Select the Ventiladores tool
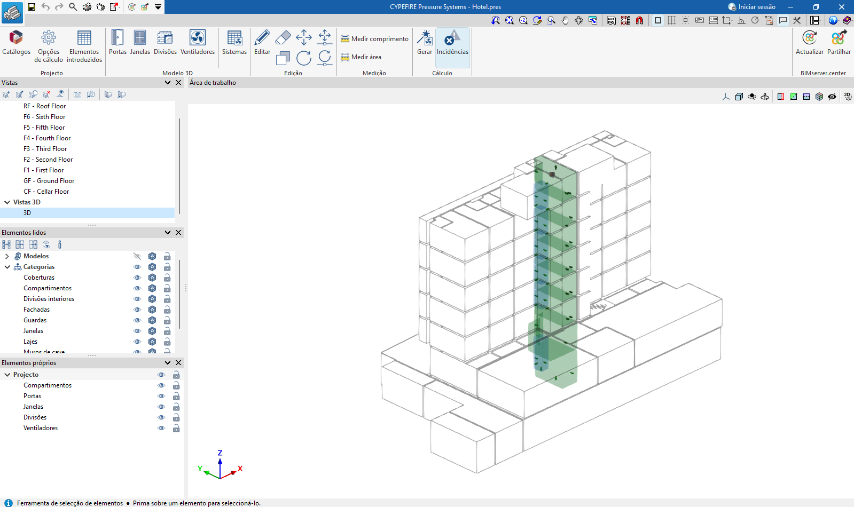The width and height of the screenshot is (854, 507). click(197, 43)
